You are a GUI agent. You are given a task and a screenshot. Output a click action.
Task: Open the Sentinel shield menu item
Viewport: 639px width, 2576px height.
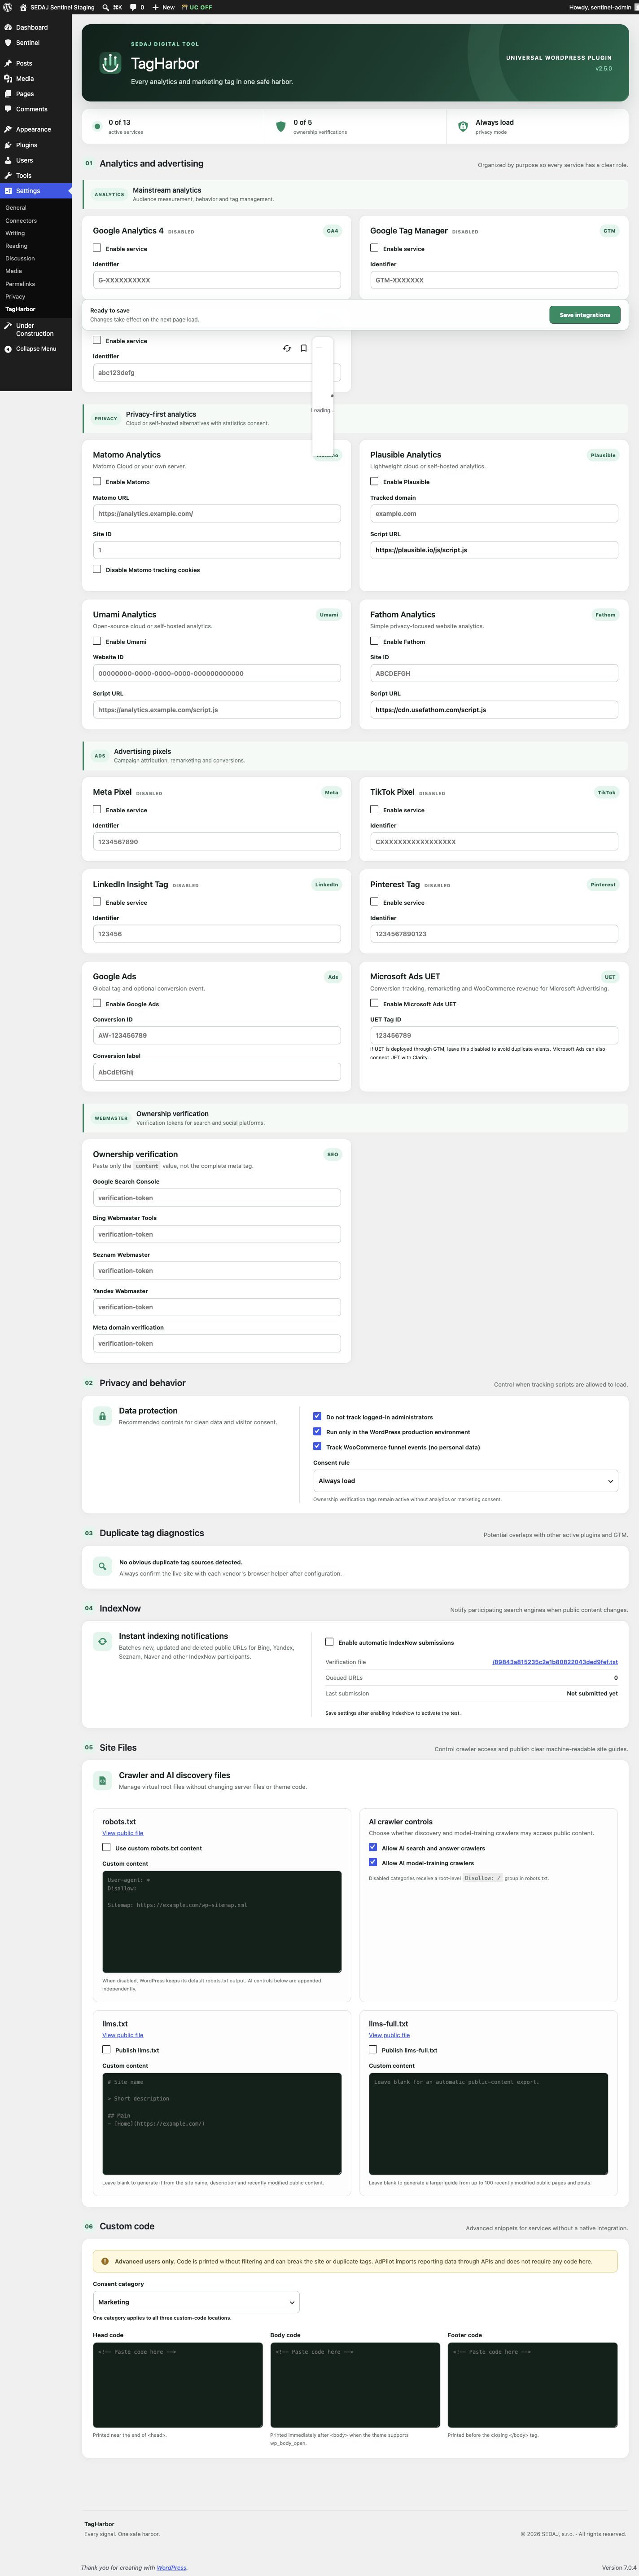pos(36,43)
